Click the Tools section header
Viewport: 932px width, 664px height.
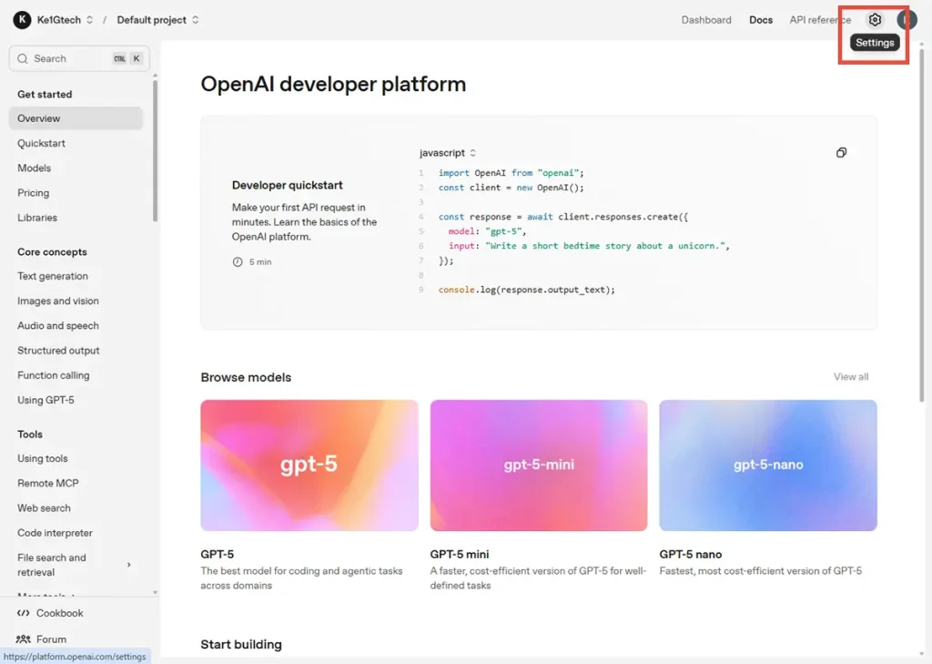pyautogui.click(x=30, y=434)
